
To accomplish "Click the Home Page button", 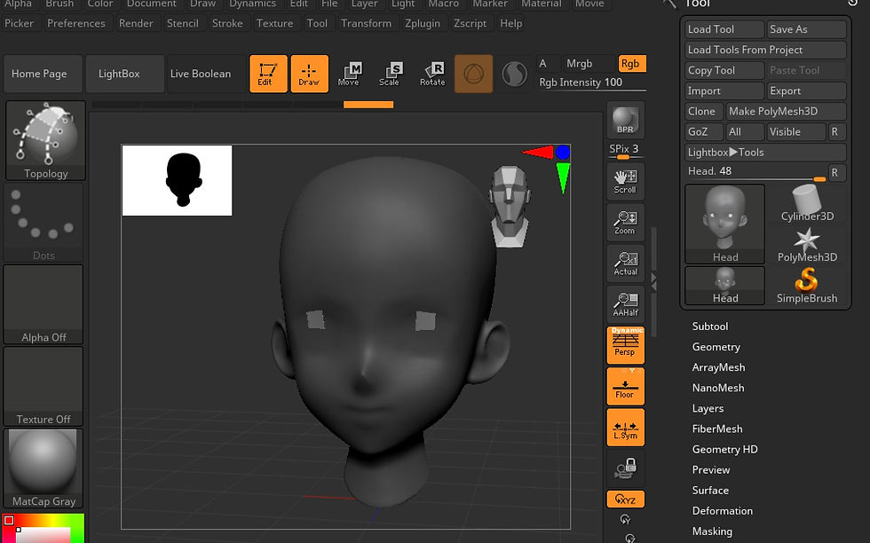I will [x=43, y=74].
